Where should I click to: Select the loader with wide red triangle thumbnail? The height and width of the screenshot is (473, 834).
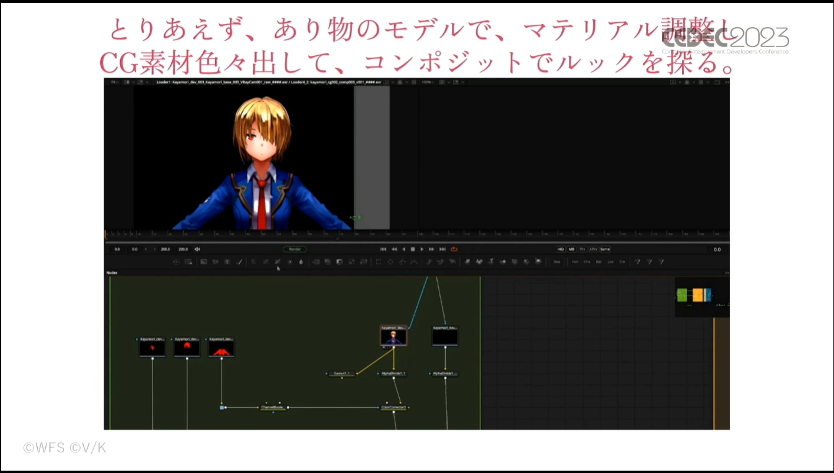pos(221,348)
